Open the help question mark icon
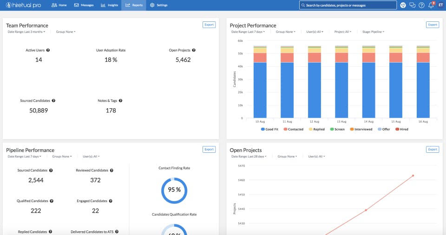Image resolution: width=446 pixels, height=235 pixels. (421, 5)
